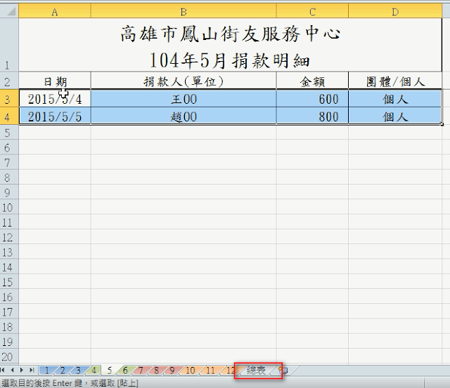Select row 1 header
Image resolution: width=450 pixels, height=388 pixels.
9,45
